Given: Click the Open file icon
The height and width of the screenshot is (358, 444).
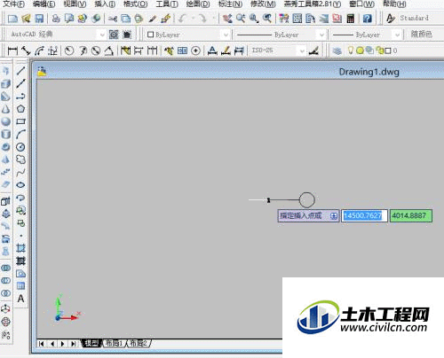Looking at the screenshot, I should (26, 19).
